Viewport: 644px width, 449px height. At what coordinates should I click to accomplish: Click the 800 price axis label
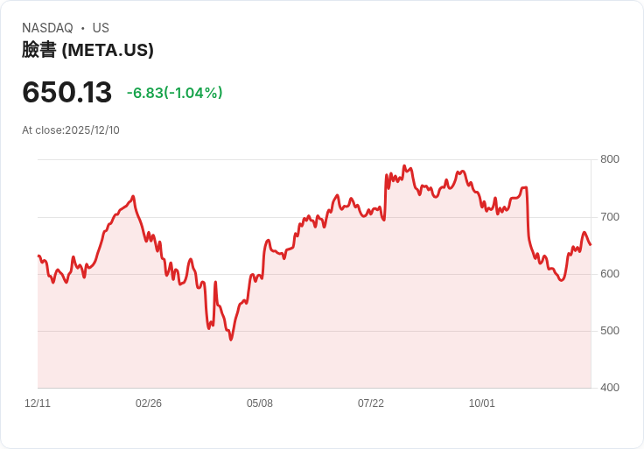(609, 159)
